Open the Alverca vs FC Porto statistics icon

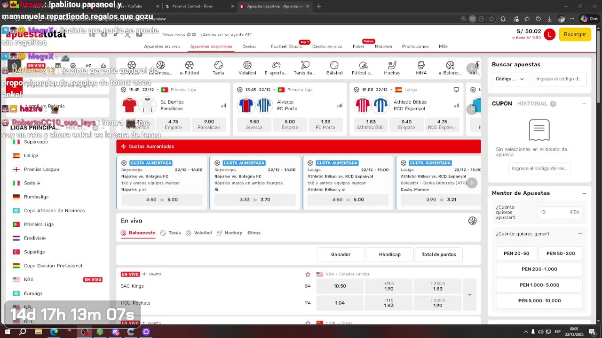click(x=340, y=106)
